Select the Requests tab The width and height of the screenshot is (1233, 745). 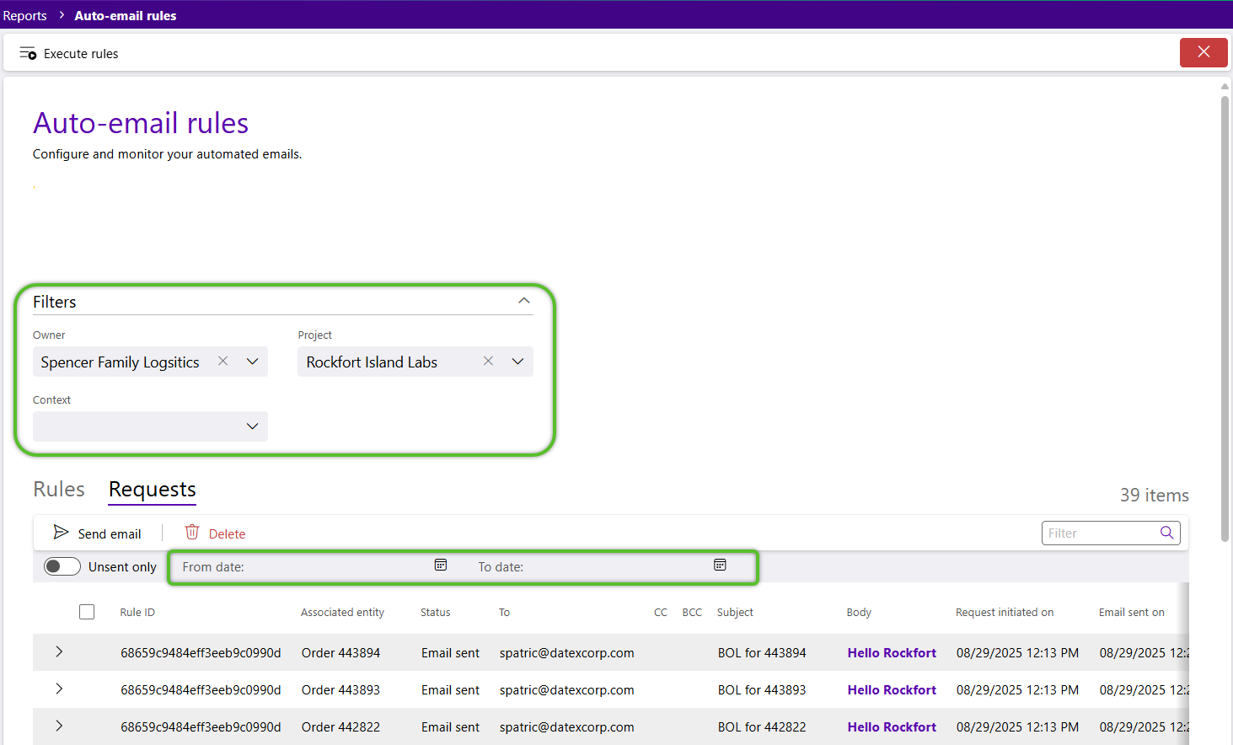(153, 490)
